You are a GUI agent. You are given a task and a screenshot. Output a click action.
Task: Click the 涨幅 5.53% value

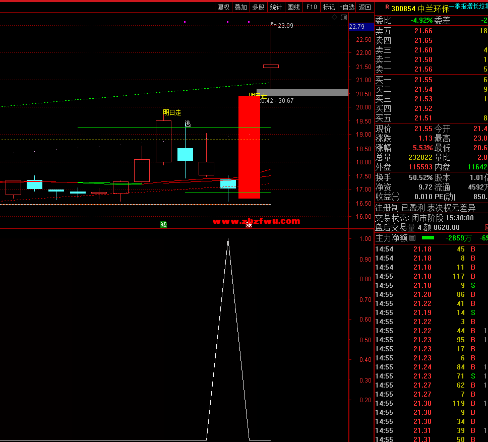423,148
